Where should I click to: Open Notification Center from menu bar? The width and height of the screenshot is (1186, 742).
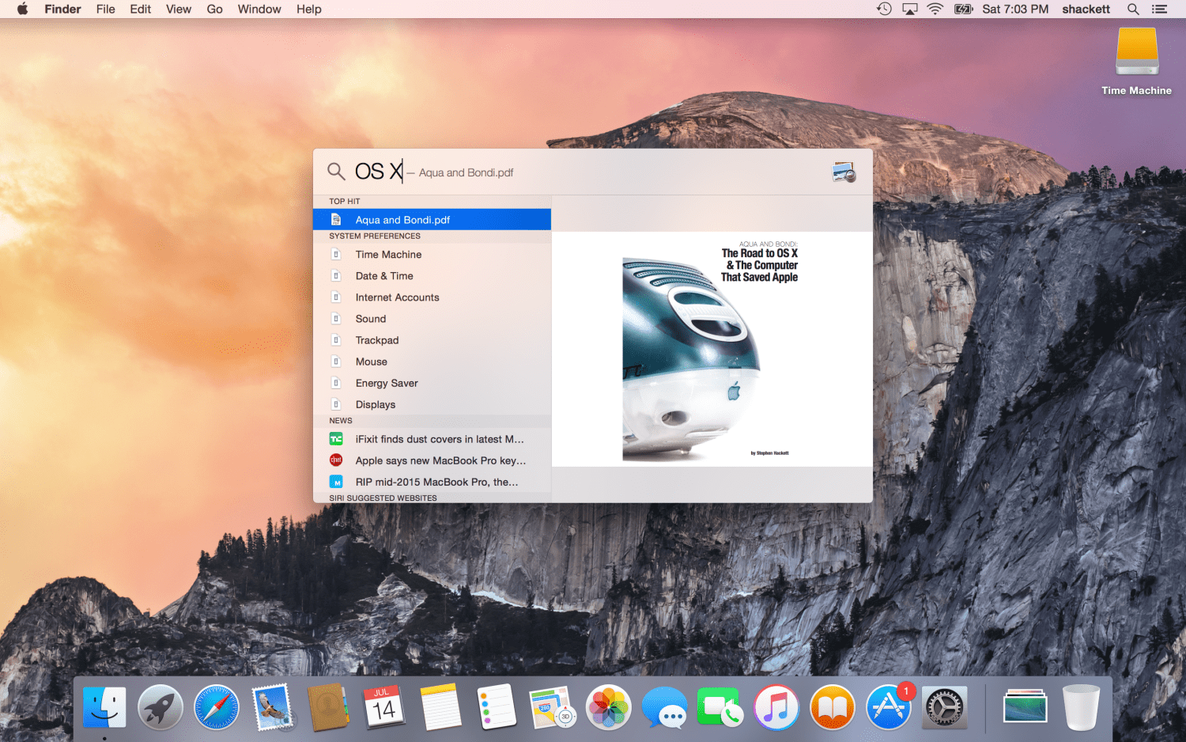tap(1160, 9)
